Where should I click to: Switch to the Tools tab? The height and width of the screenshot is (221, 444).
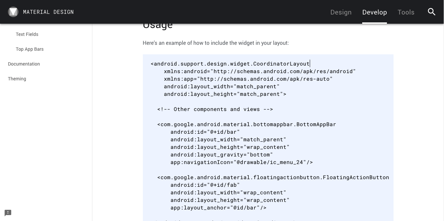tap(406, 12)
